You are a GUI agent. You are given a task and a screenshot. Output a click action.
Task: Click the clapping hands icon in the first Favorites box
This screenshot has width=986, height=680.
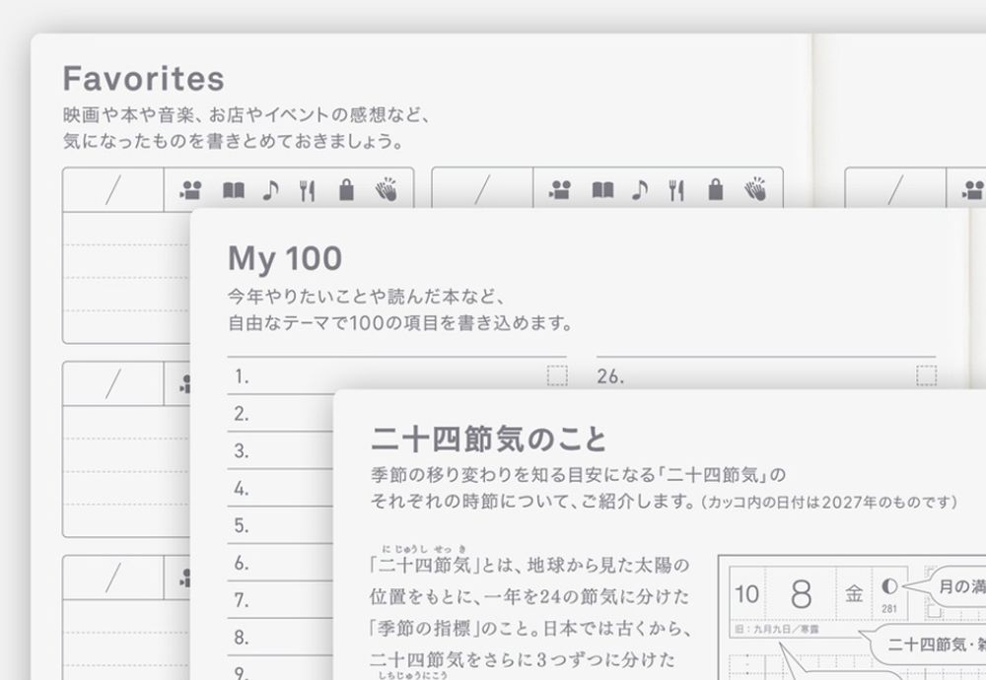[x=387, y=189]
